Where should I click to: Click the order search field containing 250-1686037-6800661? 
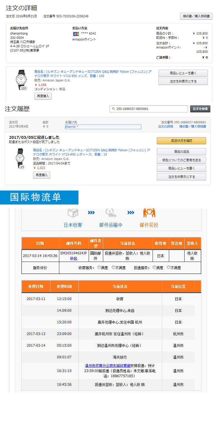coord(149,109)
